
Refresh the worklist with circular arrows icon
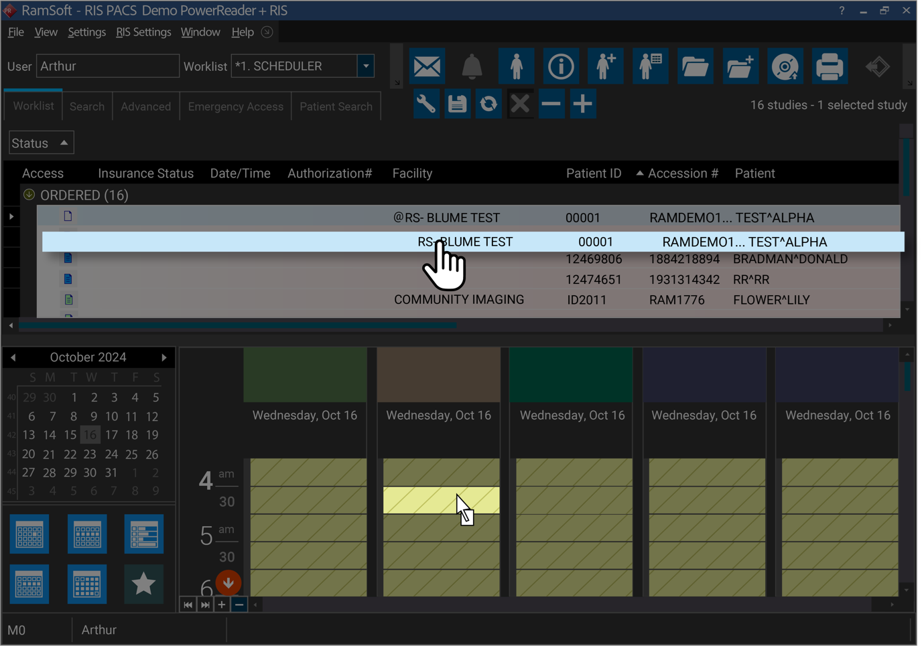[x=488, y=104]
